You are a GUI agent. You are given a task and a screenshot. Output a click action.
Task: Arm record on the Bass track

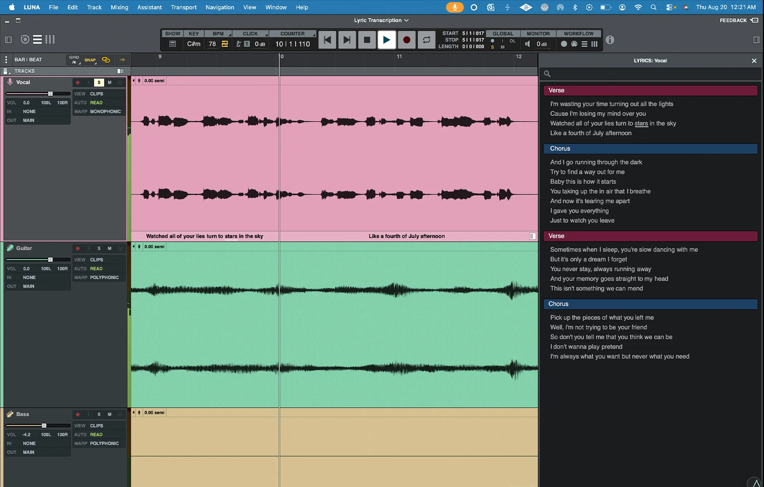tap(78, 414)
